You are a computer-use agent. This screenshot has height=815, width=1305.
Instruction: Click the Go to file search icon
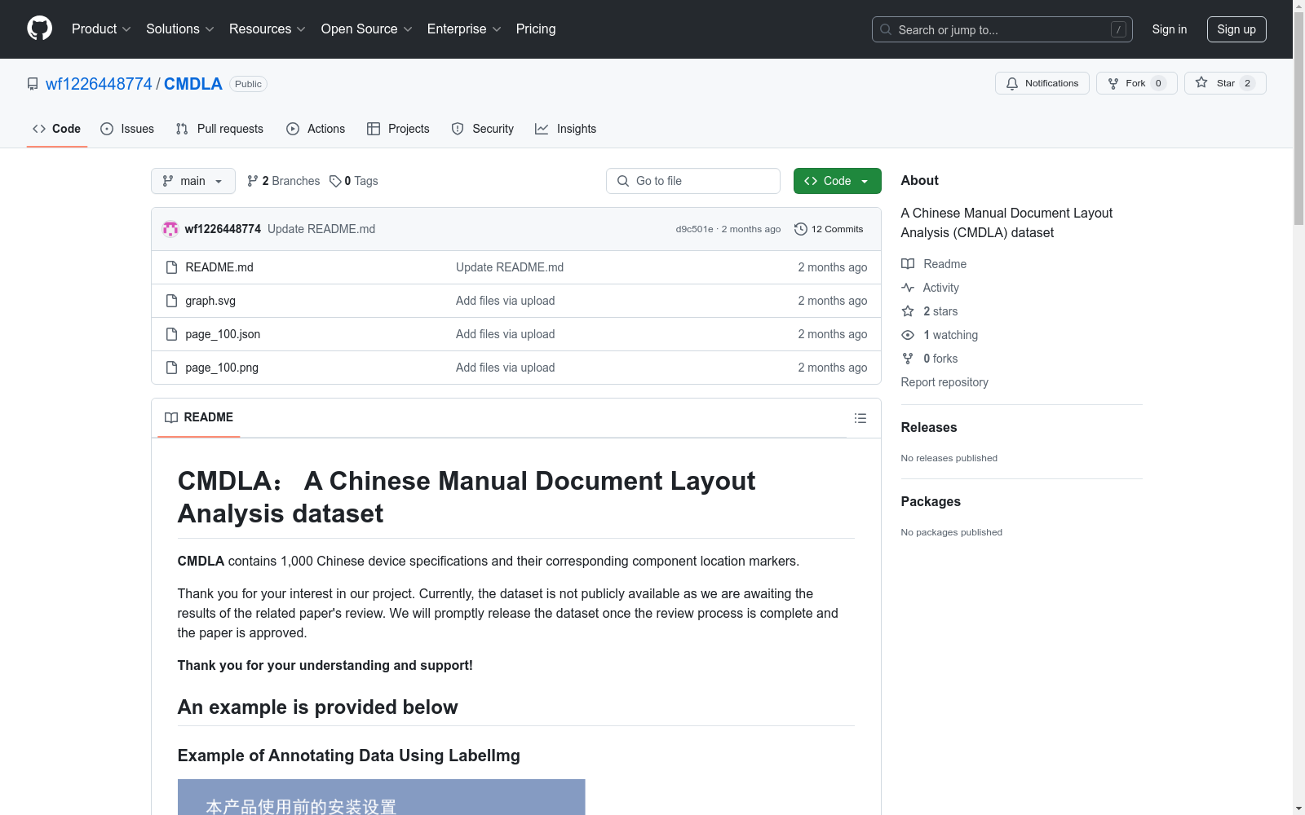pyautogui.click(x=623, y=181)
